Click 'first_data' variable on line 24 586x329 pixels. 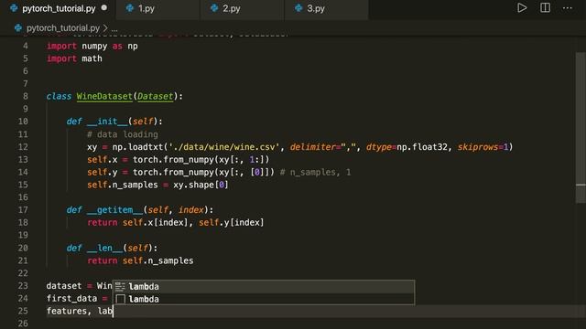[x=71, y=299]
